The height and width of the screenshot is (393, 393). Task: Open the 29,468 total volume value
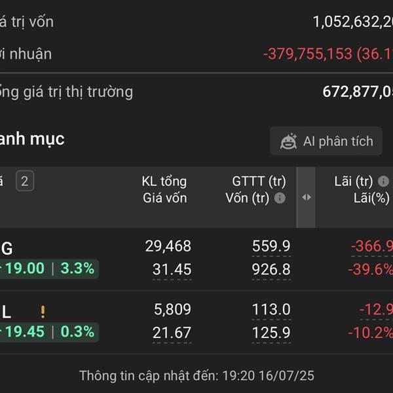(x=168, y=246)
